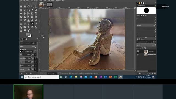Select the Crop tool
Viewport: 176px width, 99px height.
pos(32,13)
